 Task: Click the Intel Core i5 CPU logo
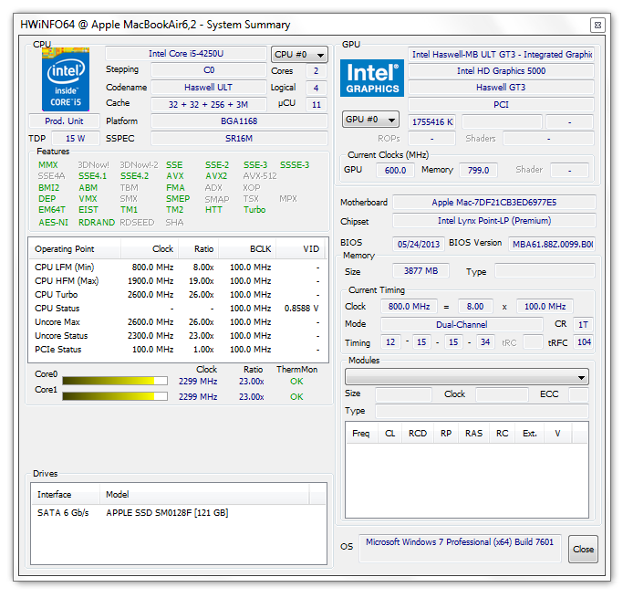point(66,79)
